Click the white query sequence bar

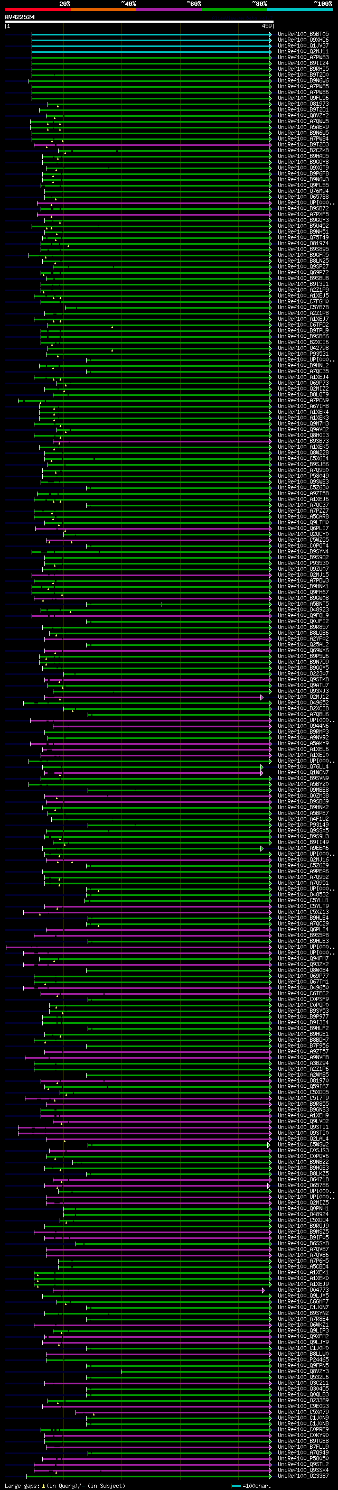tap(139, 21)
